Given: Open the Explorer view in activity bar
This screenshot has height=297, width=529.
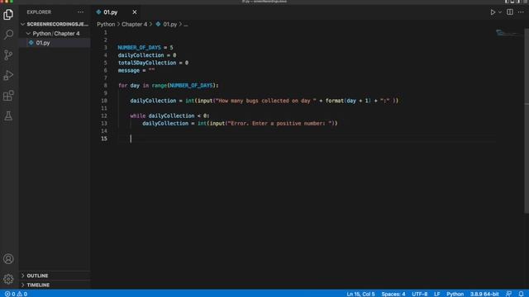Looking at the screenshot, I should [x=8, y=15].
